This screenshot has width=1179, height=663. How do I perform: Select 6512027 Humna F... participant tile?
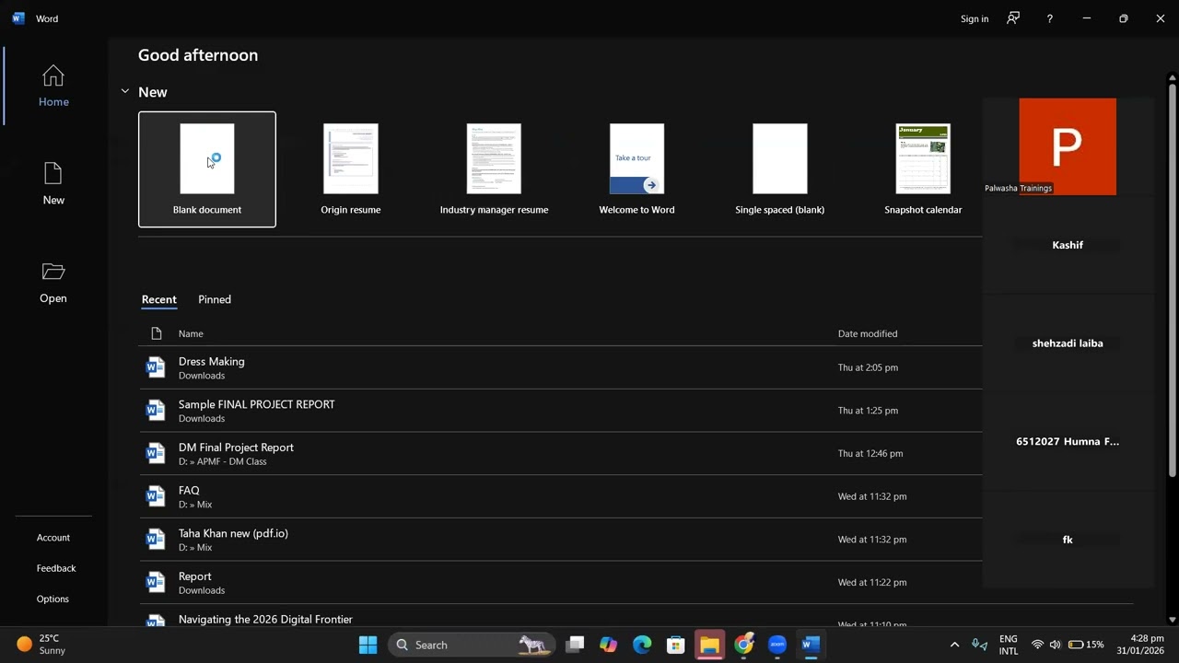point(1068,442)
